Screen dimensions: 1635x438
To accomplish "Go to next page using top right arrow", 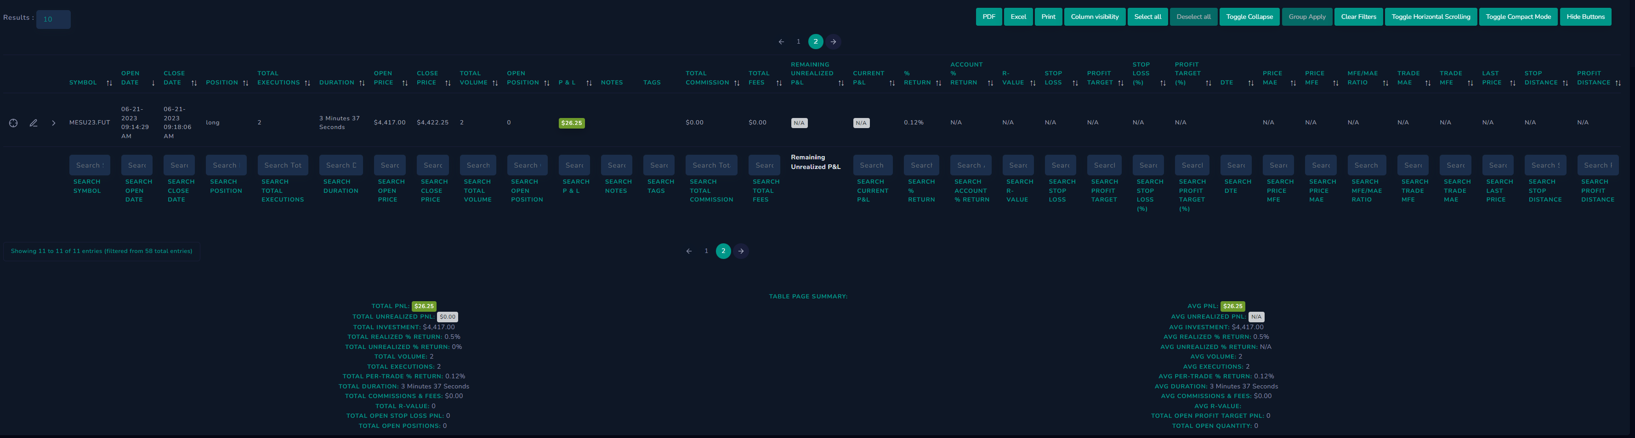I will (834, 42).
